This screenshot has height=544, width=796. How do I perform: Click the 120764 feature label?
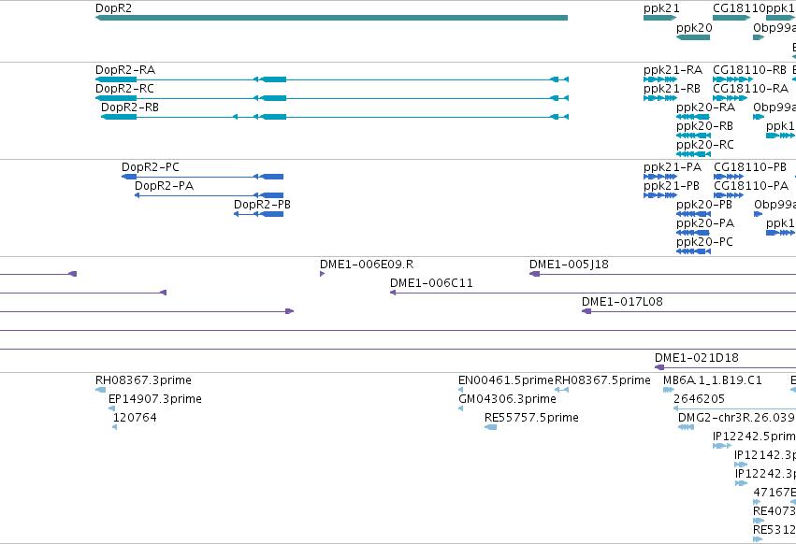135,418
